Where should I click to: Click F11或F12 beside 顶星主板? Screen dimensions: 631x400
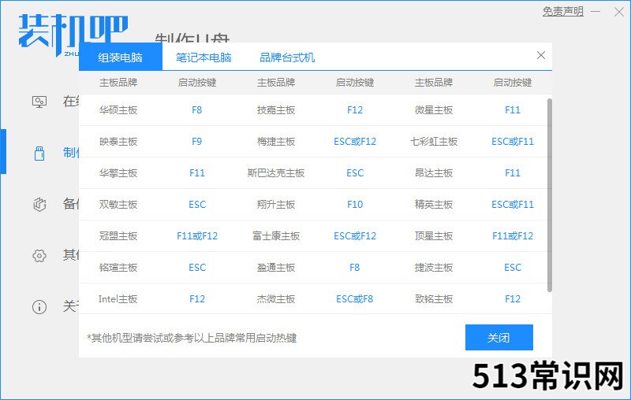pyautogui.click(x=513, y=235)
